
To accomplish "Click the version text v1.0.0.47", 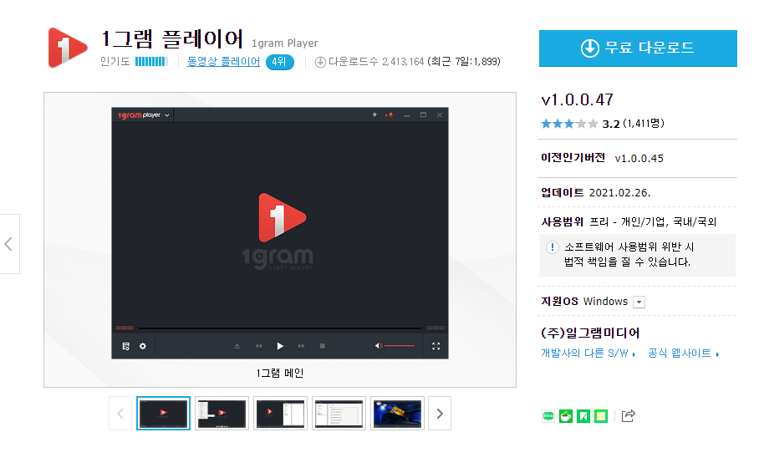I will pos(577,99).
